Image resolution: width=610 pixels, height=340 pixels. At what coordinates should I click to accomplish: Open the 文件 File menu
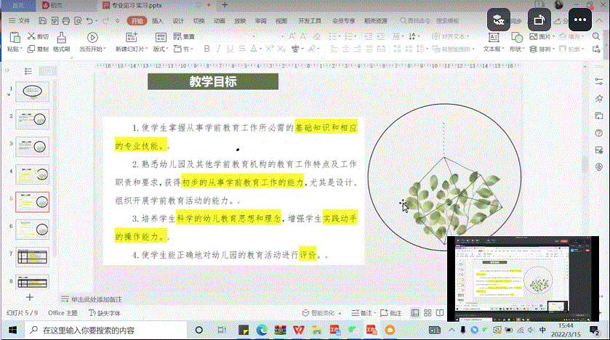[x=20, y=20]
